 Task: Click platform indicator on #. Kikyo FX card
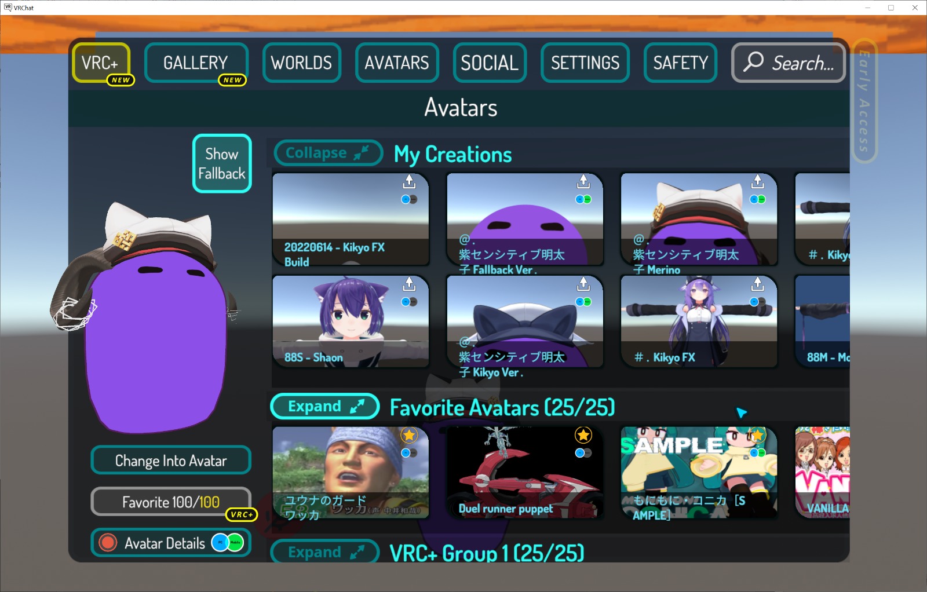pos(757,302)
